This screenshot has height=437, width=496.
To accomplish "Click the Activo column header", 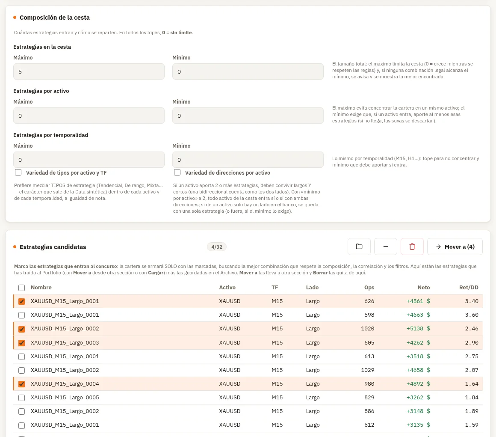I will tap(227, 287).
